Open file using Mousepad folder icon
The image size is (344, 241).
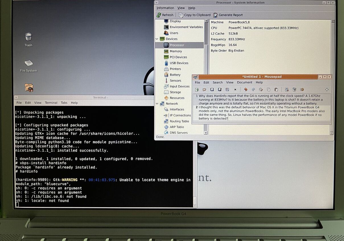(x=204, y=90)
